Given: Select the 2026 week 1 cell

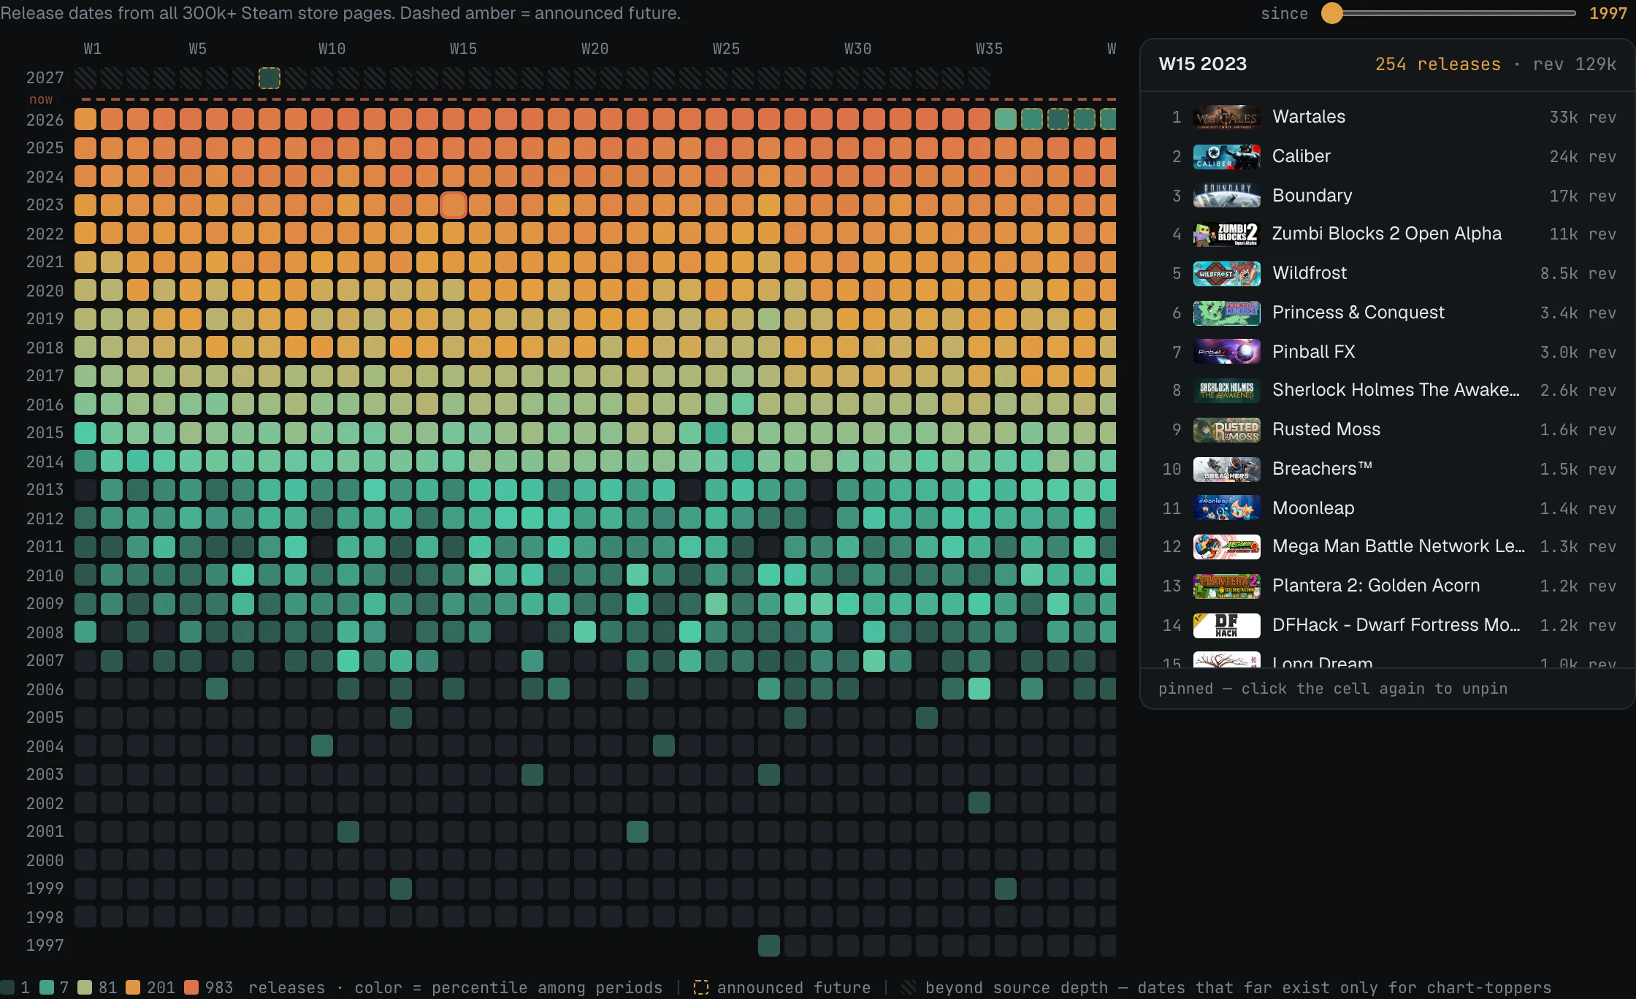Looking at the screenshot, I should 85,119.
